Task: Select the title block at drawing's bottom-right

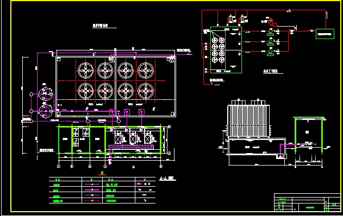Action: click(x=307, y=202)
